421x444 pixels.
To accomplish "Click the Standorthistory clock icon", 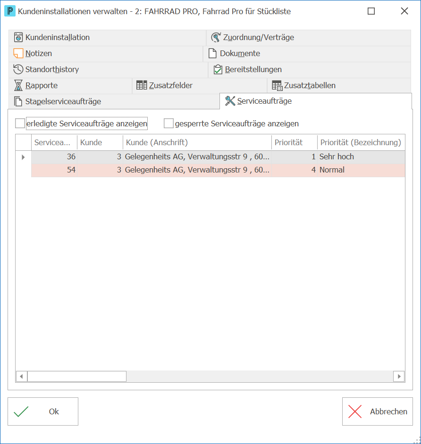I will tap(18, 69).
